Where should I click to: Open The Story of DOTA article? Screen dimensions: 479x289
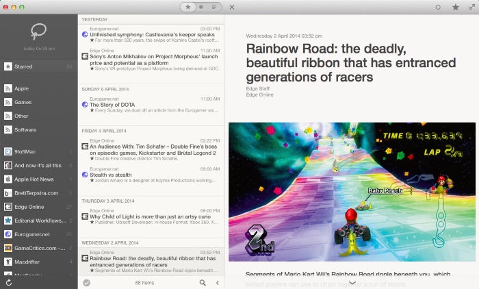[151, 105]
